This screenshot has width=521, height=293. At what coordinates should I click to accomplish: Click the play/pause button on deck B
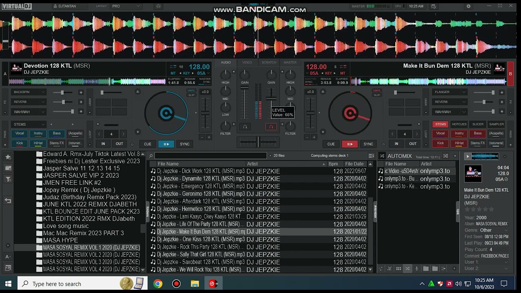(350, 144)
